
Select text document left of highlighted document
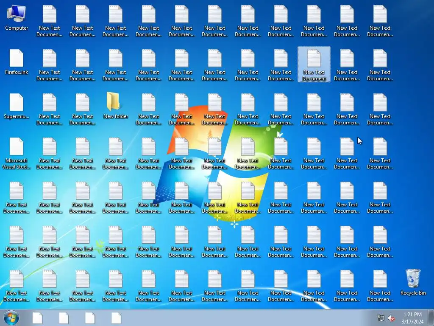pos(281,65)
